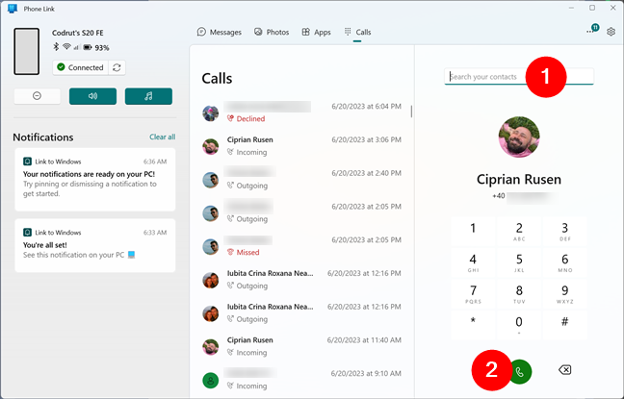
Task: Open Phone Link settings gear
Action: [x=611, y=32]
